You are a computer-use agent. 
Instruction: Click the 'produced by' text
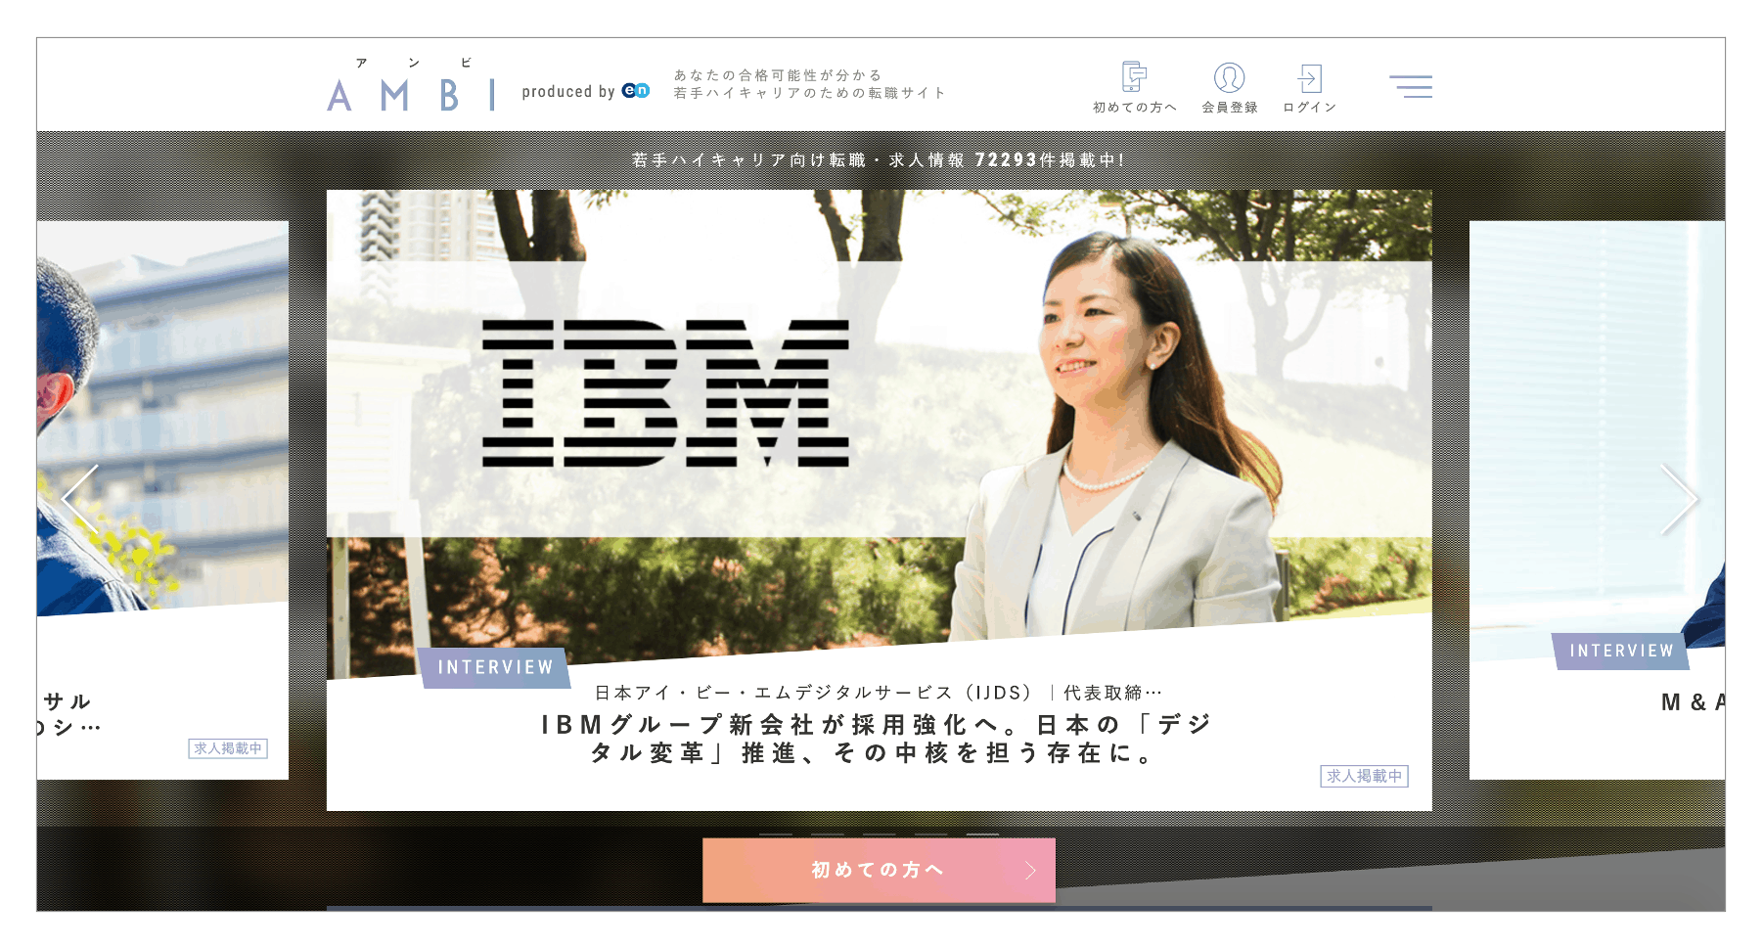567,91
